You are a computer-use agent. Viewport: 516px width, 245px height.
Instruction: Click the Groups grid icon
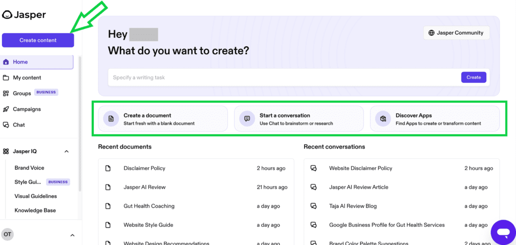6,94
